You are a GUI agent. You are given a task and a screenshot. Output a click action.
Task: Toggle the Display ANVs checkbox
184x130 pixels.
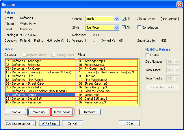[x=53, y=55]
